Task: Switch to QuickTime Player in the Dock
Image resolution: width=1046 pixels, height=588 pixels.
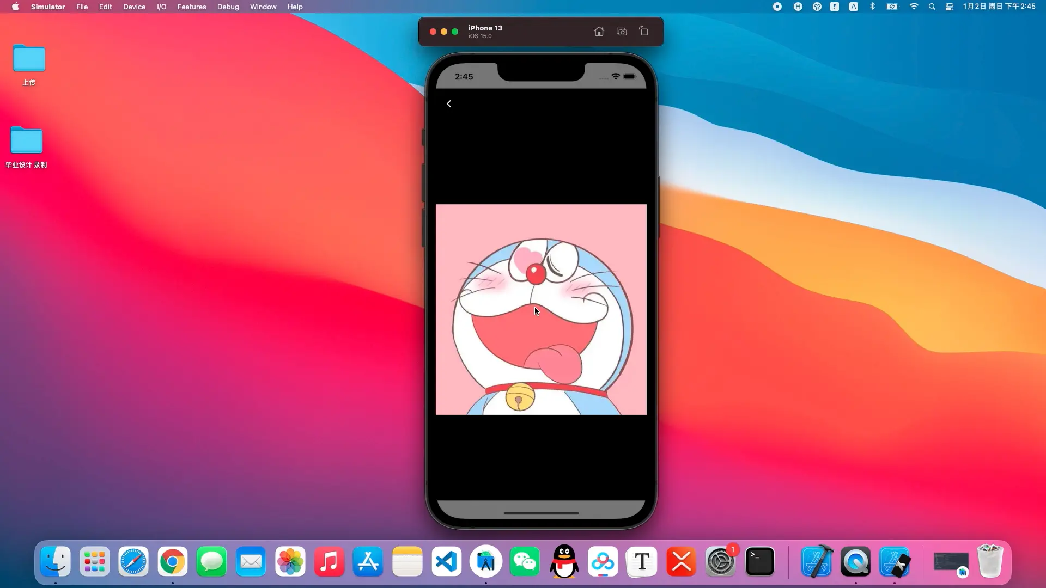Action: [x=856, y=561]
